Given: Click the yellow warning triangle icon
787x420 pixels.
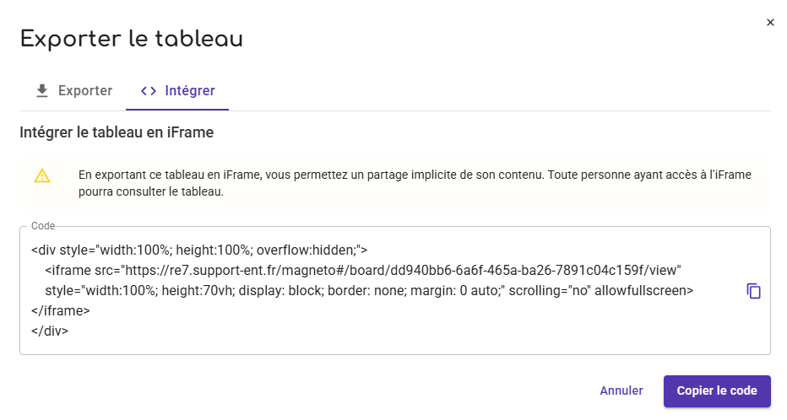Looking at the screenshot, I should coord(42,175).
